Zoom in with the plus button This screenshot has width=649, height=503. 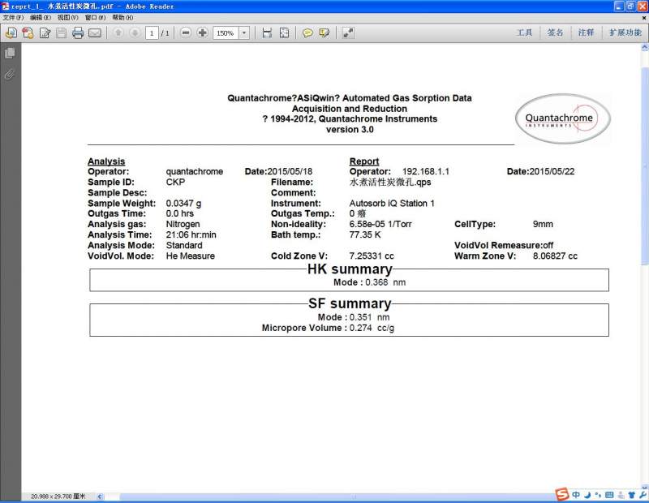point(202,32)
